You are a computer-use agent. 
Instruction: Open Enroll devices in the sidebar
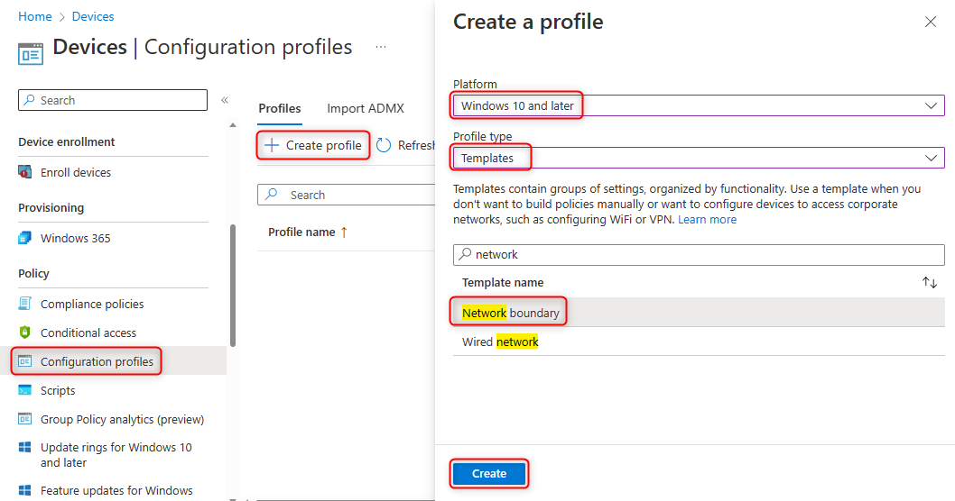tap(76, 173)
